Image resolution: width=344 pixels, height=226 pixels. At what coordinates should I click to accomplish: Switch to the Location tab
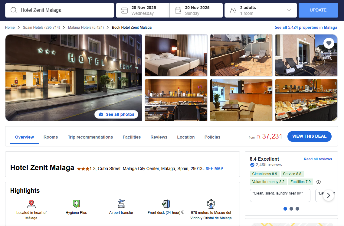(186, 137)
